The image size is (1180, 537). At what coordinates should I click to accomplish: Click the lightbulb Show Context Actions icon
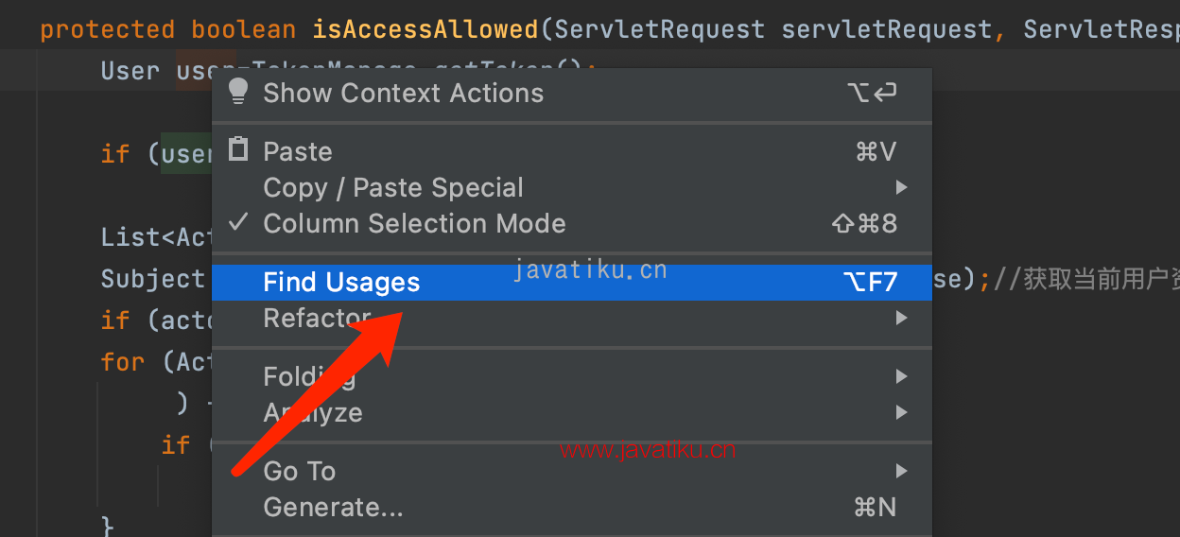coord(238,92)
